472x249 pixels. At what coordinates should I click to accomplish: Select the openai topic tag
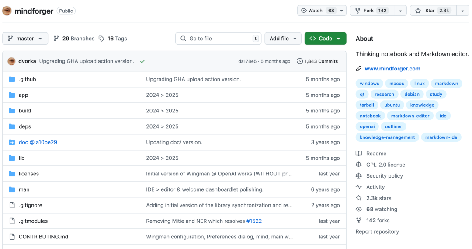(x=367, y=126)
